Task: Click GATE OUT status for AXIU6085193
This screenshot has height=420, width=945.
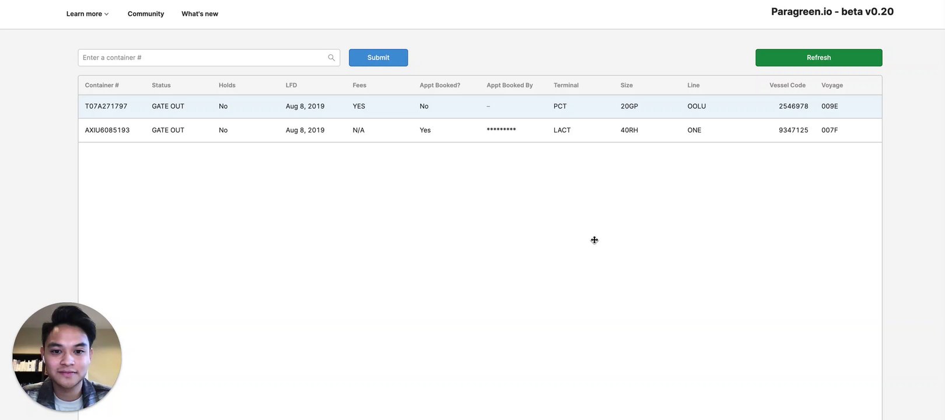Action: coord(168,130)
